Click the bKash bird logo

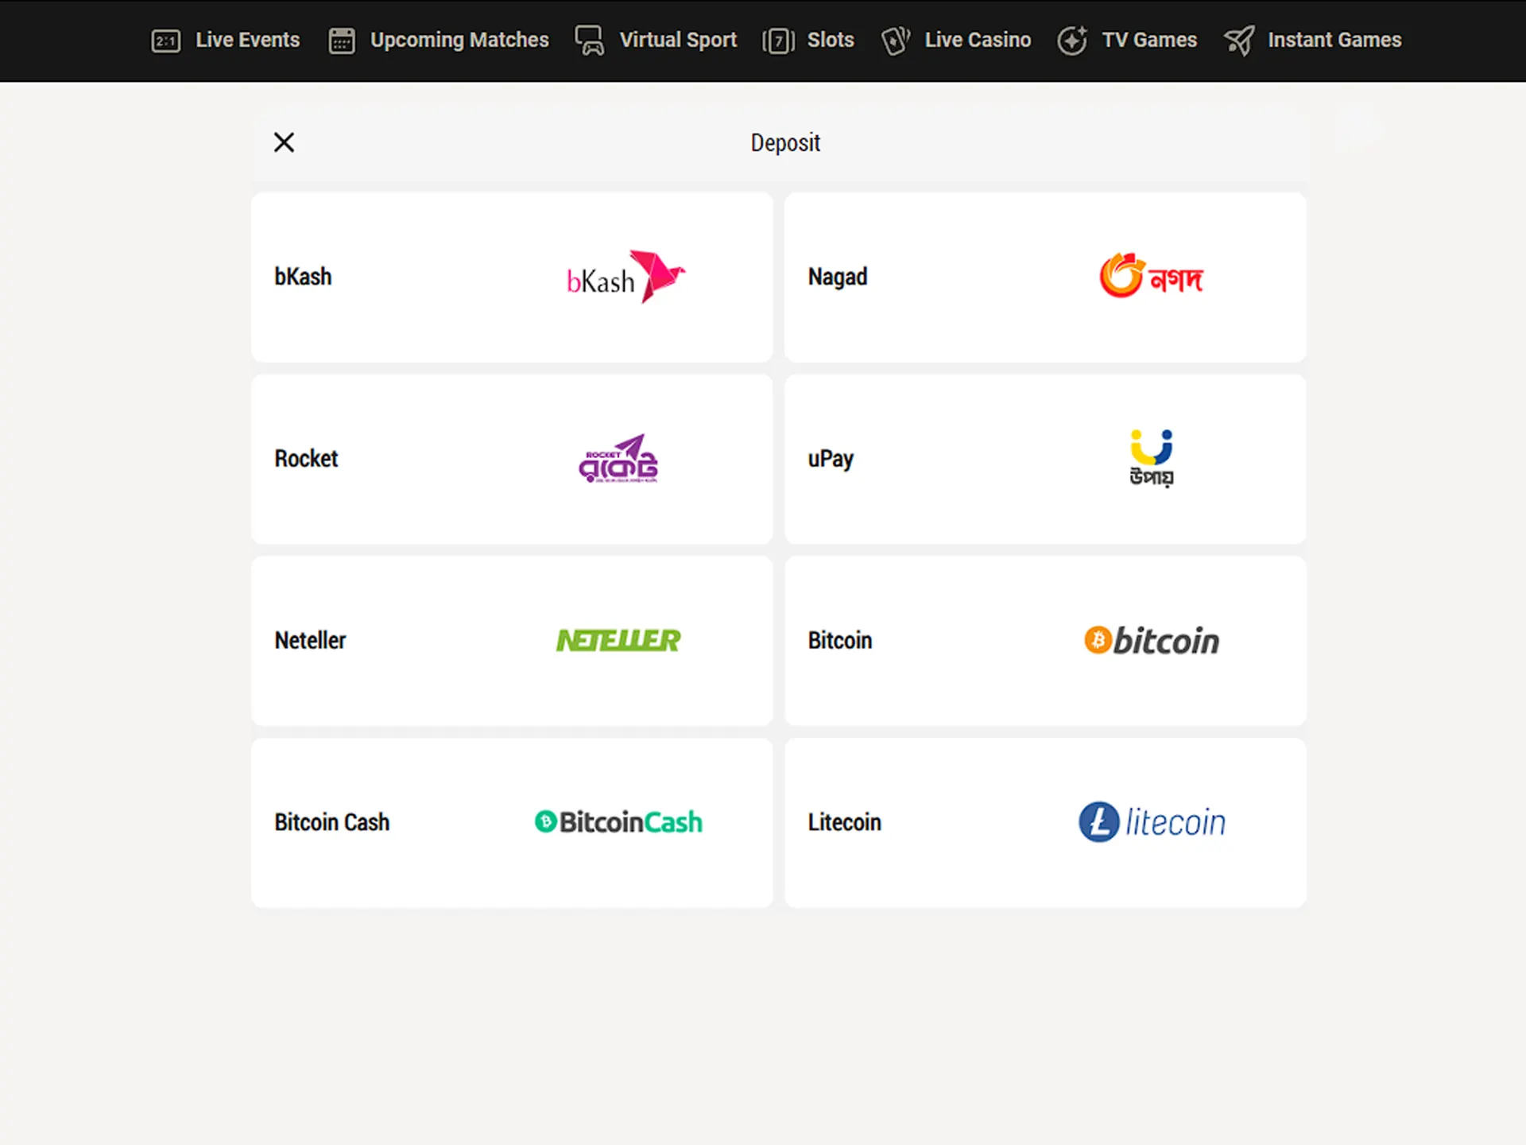[x=626, y=277]
